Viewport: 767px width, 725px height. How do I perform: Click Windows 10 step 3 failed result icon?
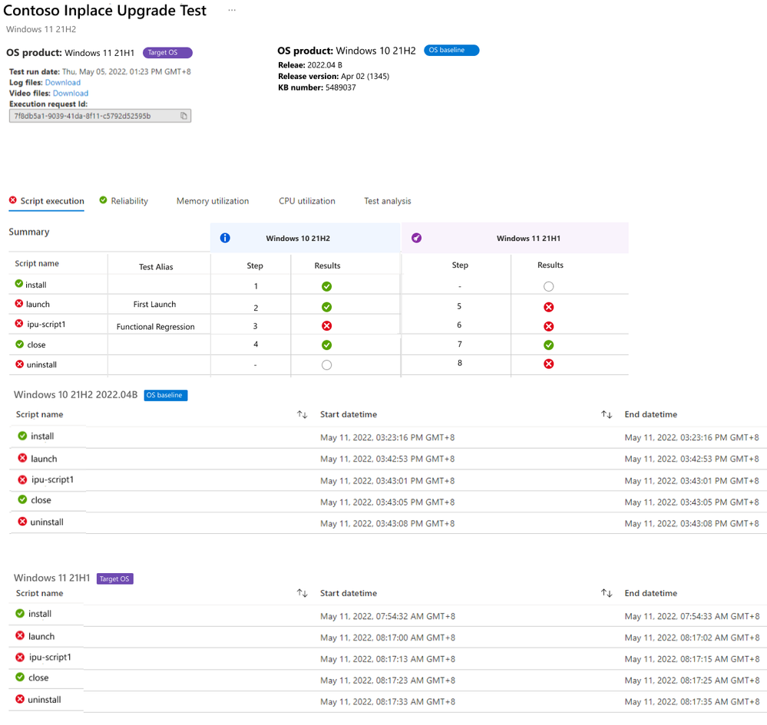tap(327, 326)
